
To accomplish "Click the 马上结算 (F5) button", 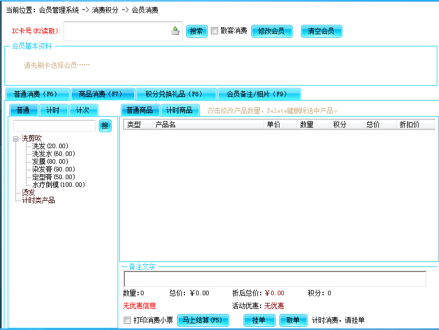I will point(203,320).
